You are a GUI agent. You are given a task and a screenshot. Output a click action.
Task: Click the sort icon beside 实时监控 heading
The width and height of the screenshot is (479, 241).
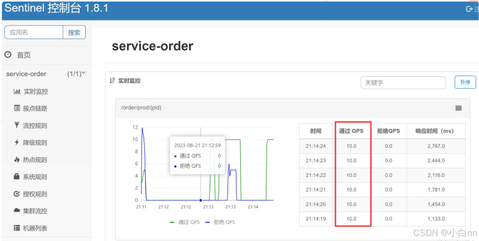[x=112, y=81]
